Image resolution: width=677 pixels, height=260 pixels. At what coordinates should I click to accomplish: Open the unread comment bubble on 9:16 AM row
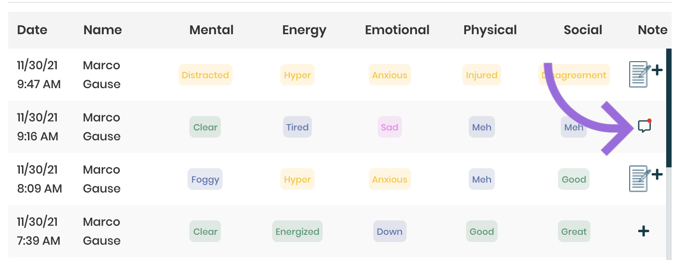tap(645, 126)
